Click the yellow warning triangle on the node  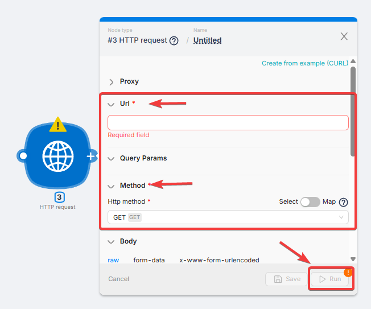pos(58,124)
